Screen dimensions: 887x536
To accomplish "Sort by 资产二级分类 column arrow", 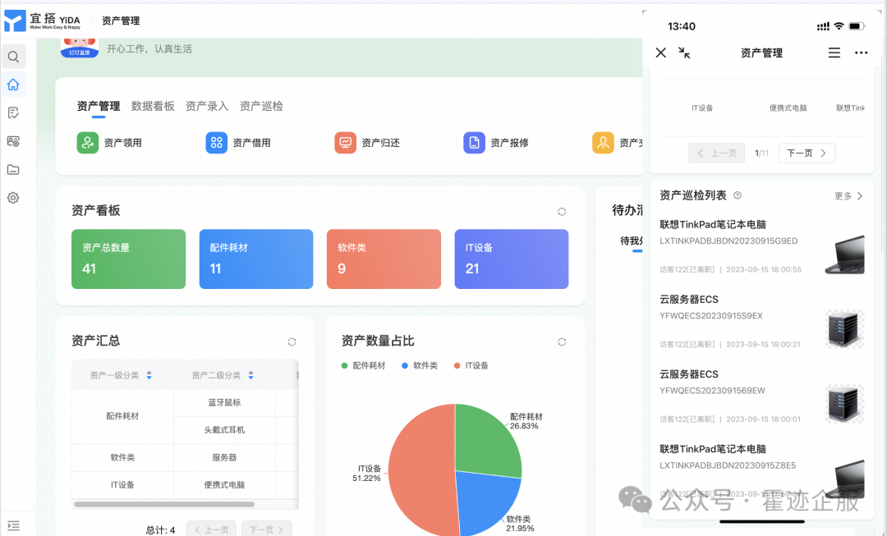I will click(250, 375).
